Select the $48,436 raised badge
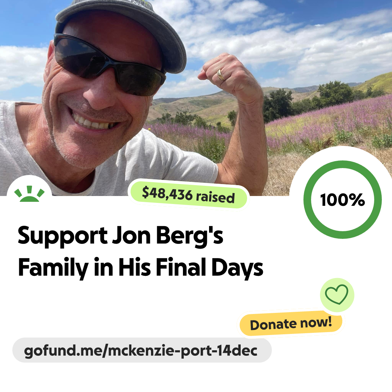Screen dimensions: 392x392 (188, 195)
